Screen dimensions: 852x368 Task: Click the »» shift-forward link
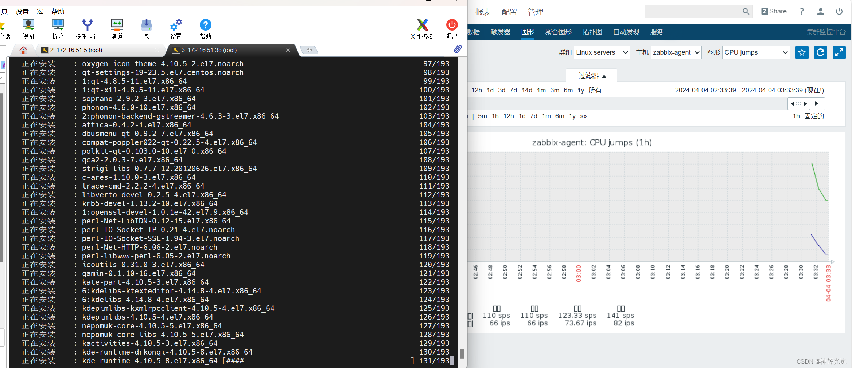click(583, 116)
